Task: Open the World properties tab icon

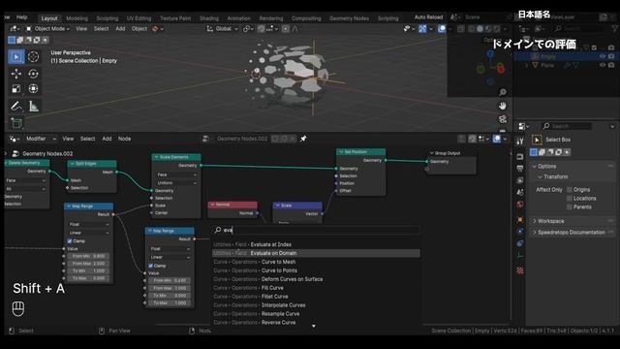Action: [520, 205]
